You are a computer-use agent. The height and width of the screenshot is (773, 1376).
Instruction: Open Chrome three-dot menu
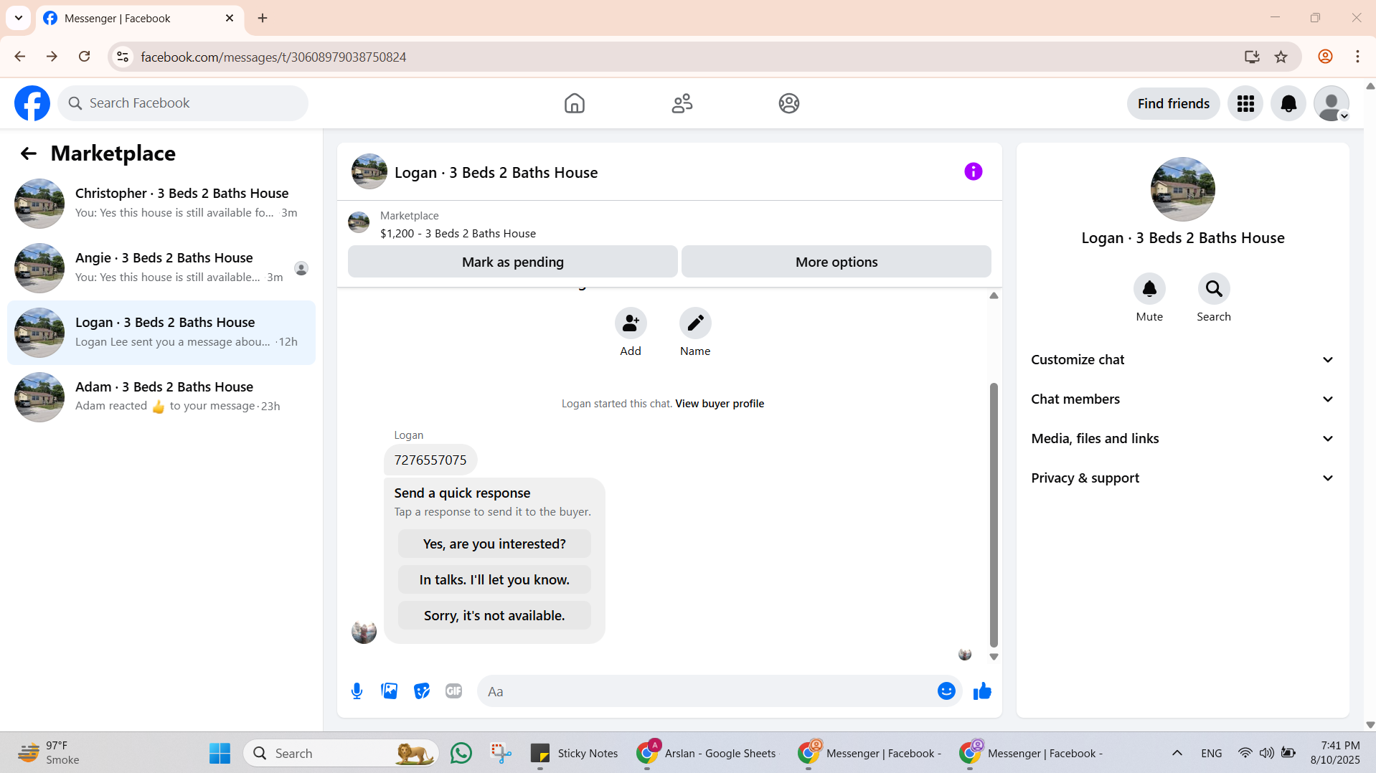(x=1357, y=57)
